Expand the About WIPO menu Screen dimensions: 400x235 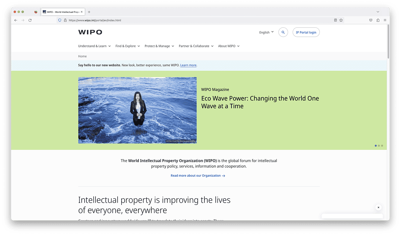pos(229,46)
